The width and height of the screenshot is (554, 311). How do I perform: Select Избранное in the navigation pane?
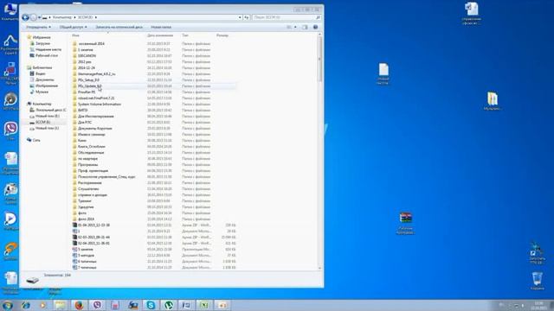[x=42, y=37]
